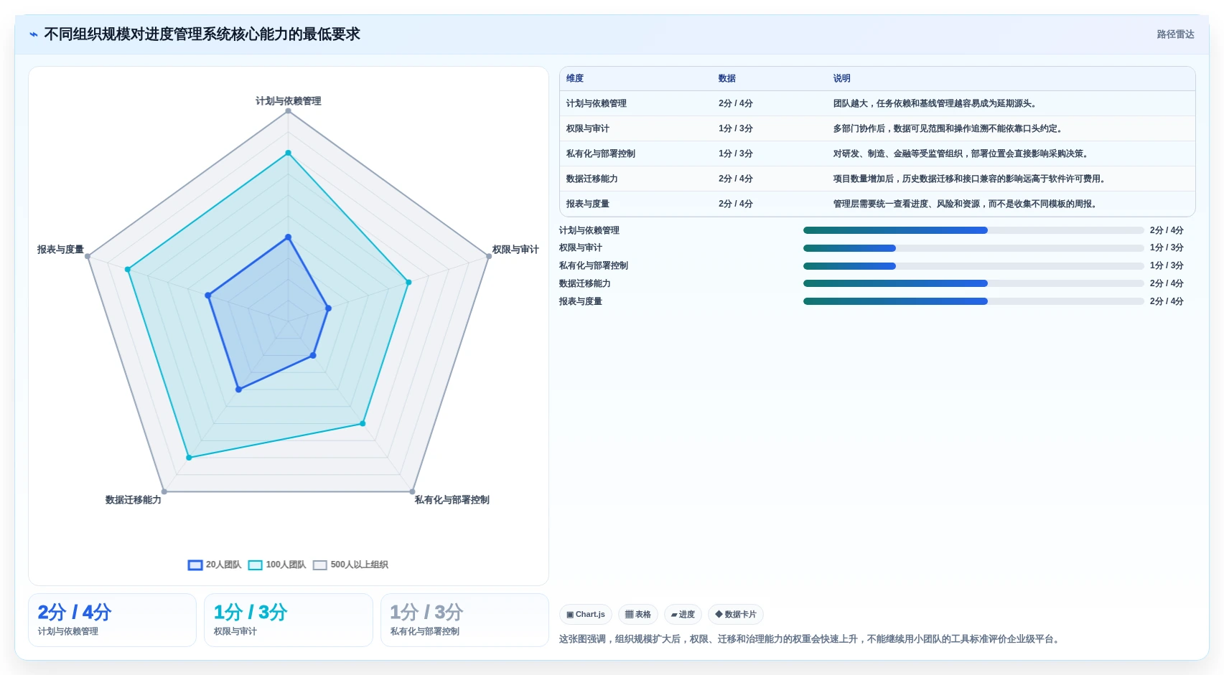Click the 100人团队 point on 数据迁移能力 axis
1224x675 pixels.
coord(189,457)
